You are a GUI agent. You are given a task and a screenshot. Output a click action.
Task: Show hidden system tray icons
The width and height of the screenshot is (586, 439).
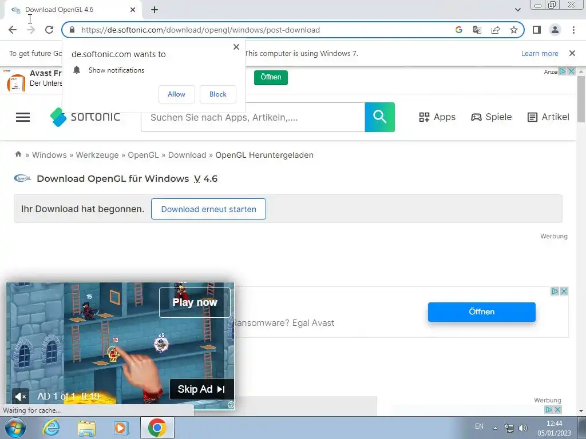pos(495,428)
